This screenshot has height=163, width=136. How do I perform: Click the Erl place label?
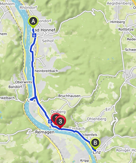(108, 109)
